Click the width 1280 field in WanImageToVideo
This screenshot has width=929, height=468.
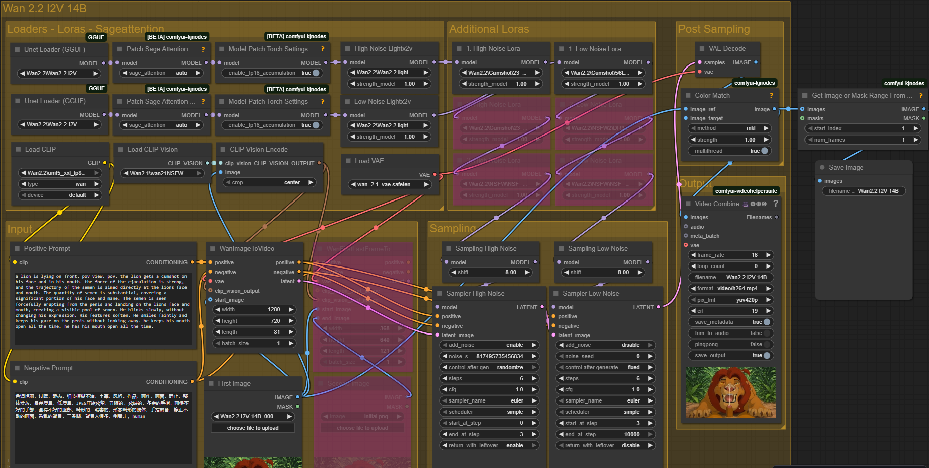(254, 310)
